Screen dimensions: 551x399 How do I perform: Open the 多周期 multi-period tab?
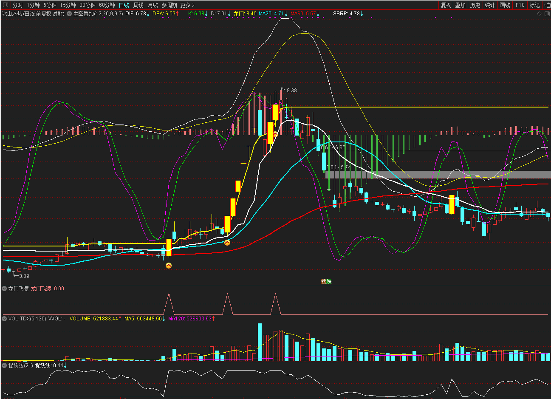click(169, 5)
